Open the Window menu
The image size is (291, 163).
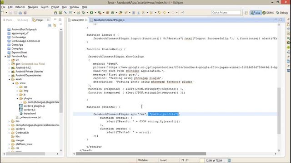pyautogui.click(x=74, y=7)
